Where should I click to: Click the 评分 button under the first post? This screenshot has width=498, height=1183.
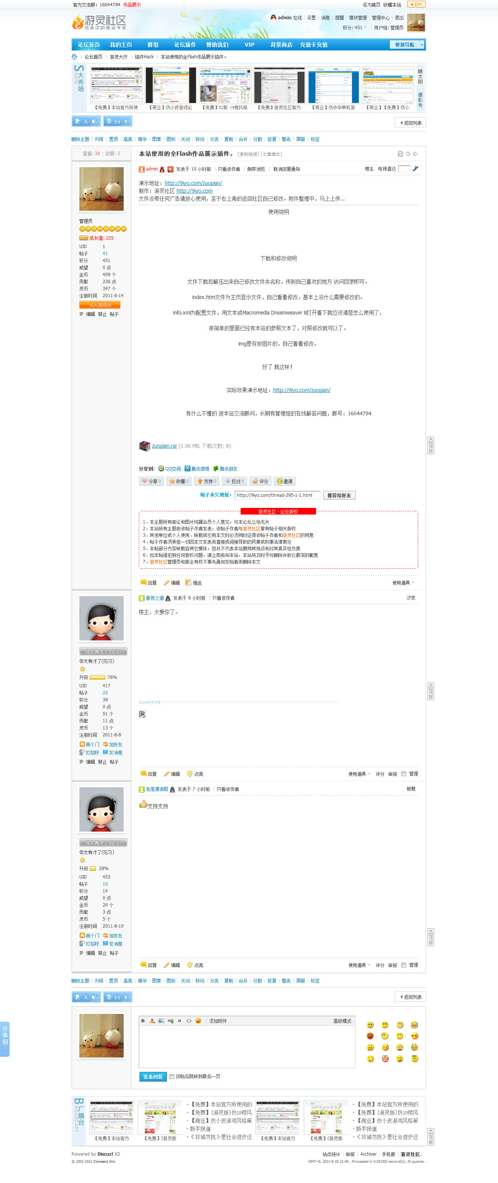coord(260,481)
